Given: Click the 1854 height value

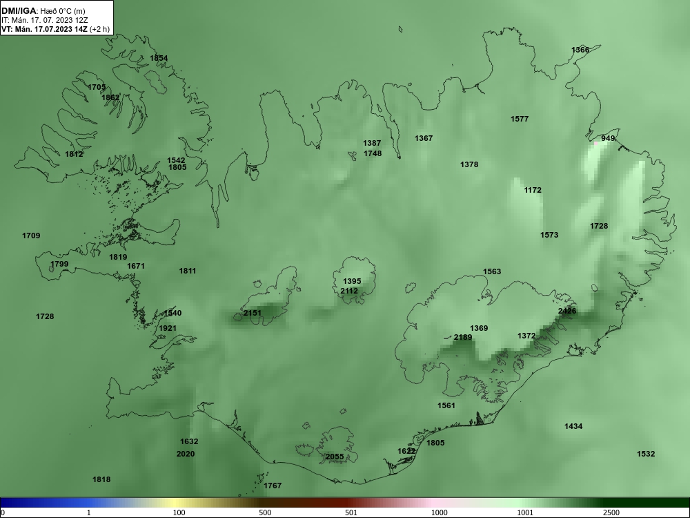Looking at the screenshot, I should pos(159,58).
